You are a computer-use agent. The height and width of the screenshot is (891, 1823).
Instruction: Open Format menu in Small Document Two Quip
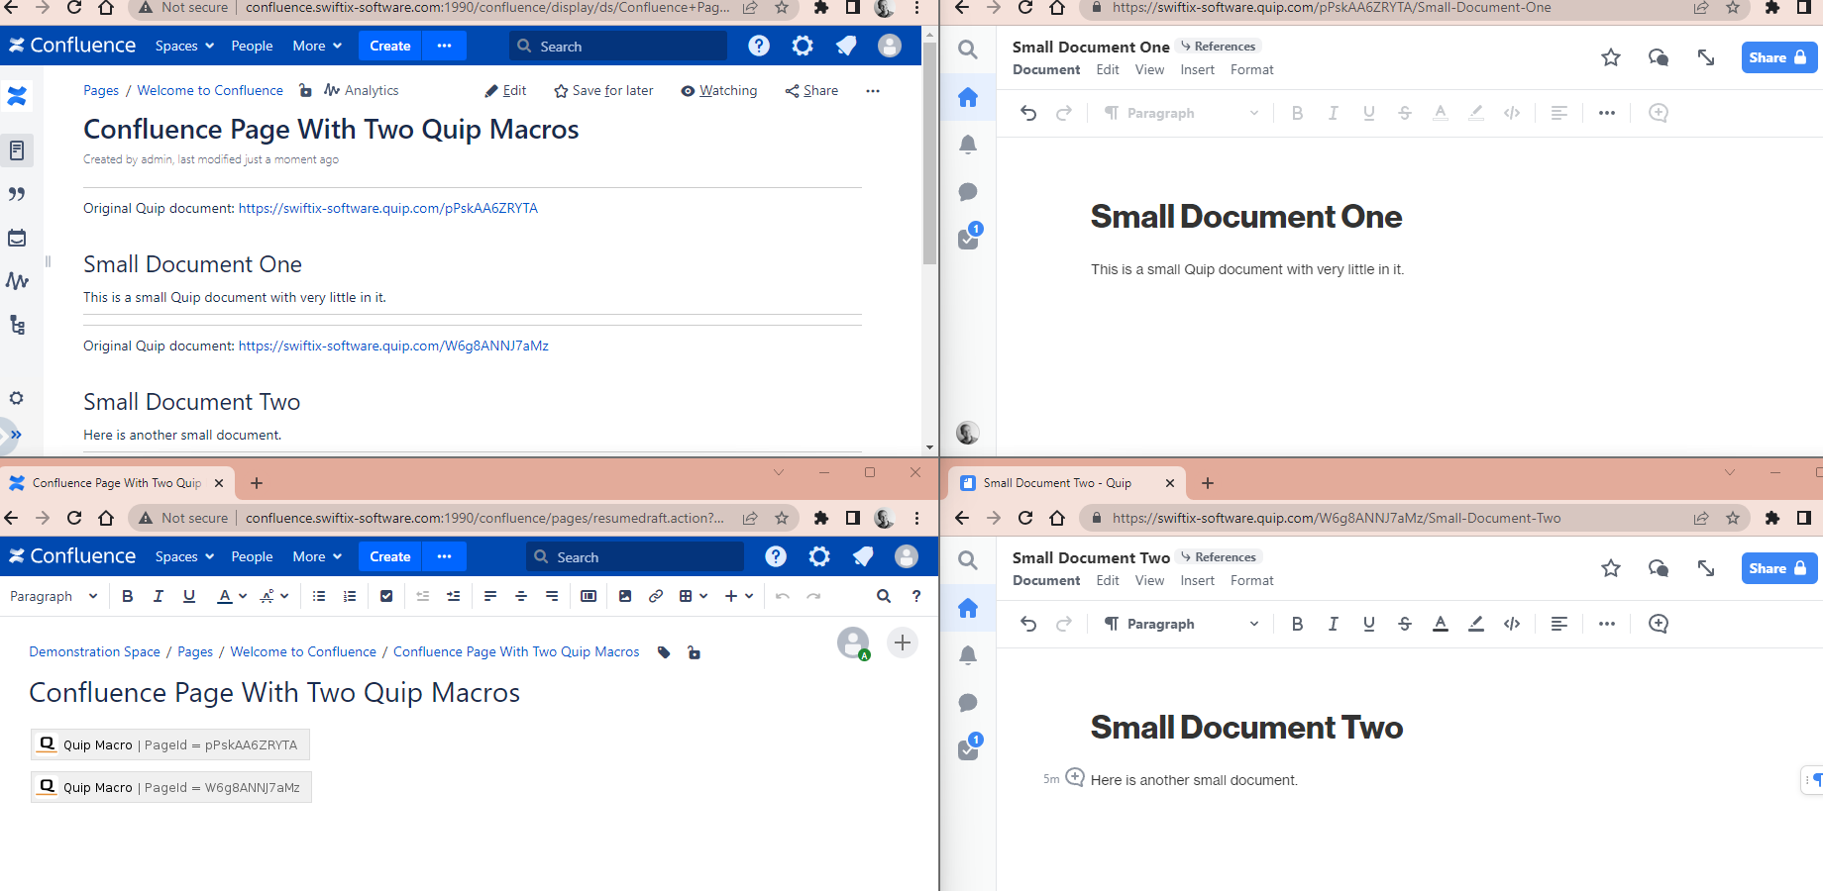[x=1252, y=581]
